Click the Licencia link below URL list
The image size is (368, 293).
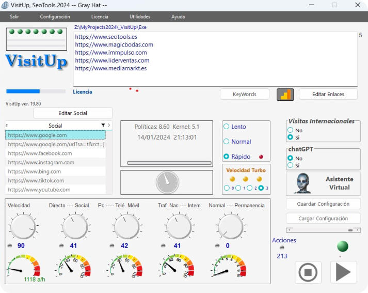tap(83, 92)
